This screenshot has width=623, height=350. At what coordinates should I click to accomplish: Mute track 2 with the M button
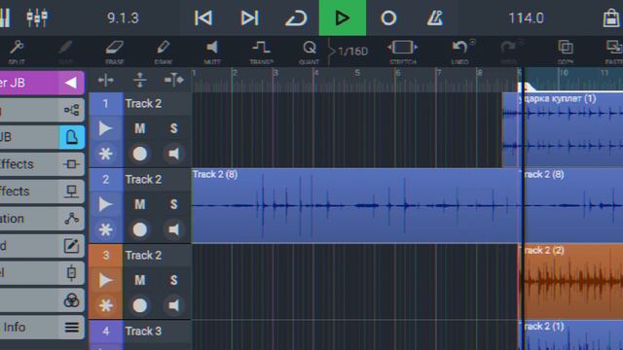coord(139,204)
